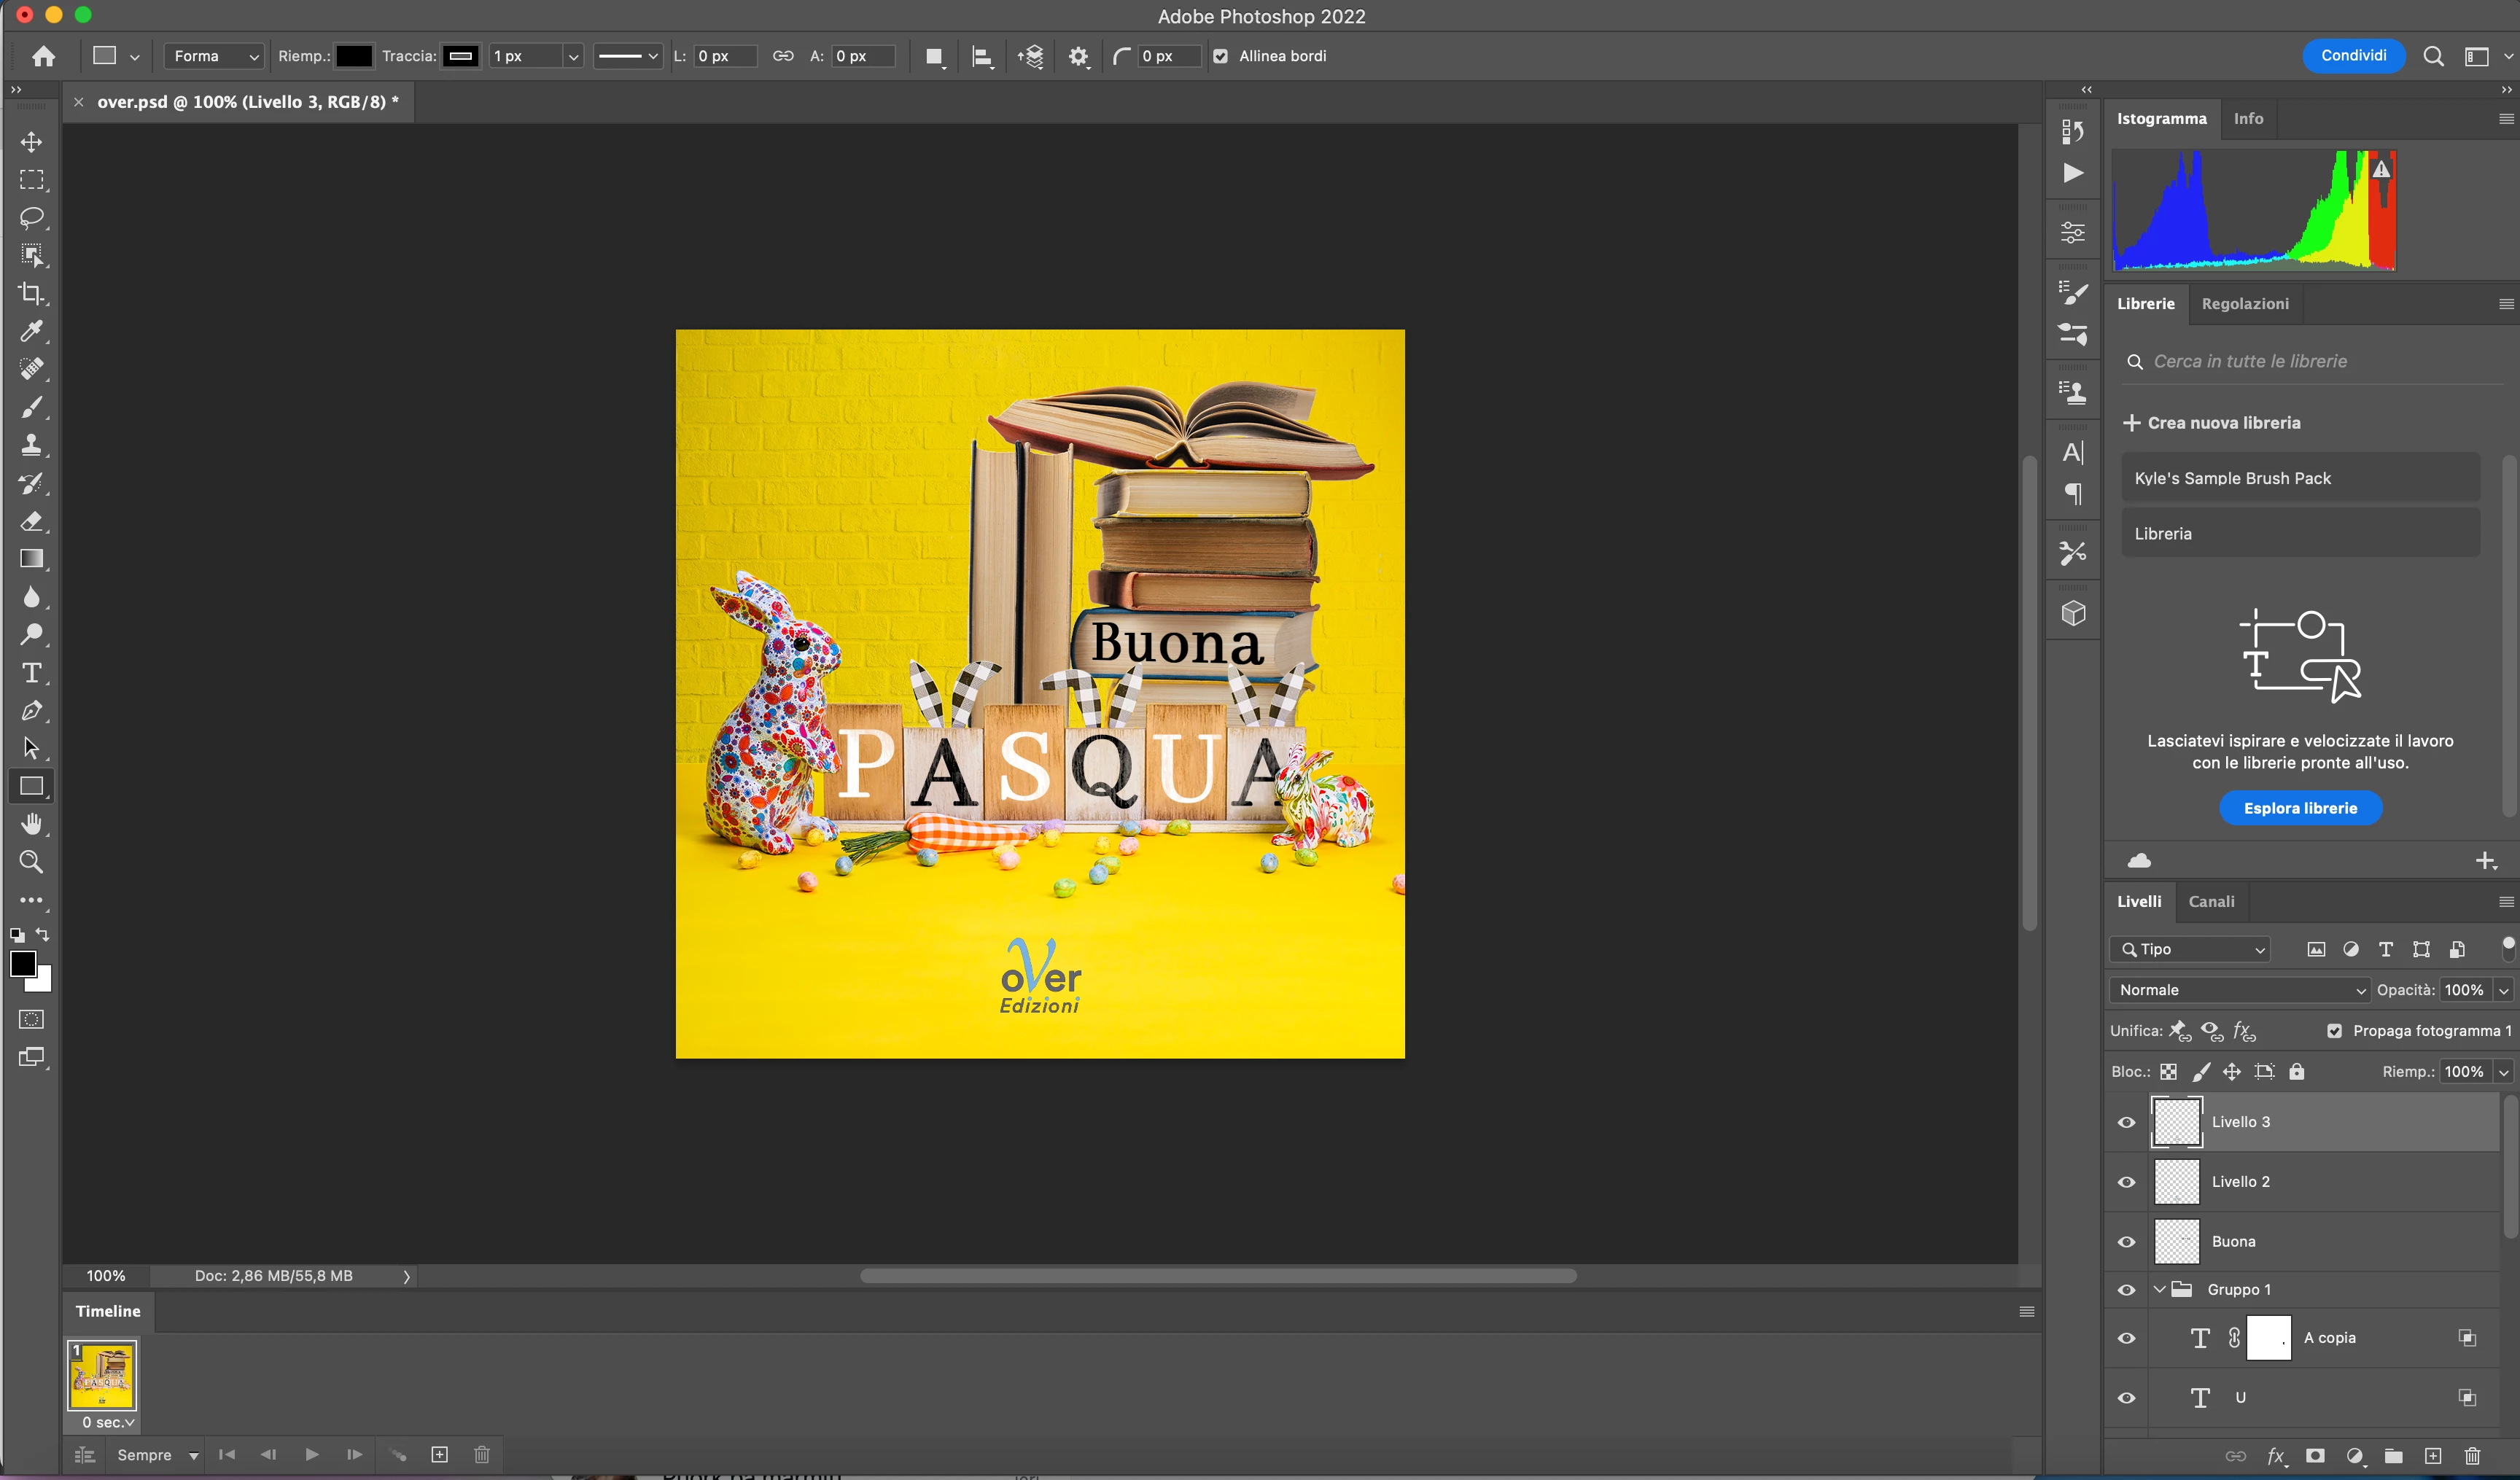Select the Hand tool
The image size is (2520, 1480).
point(32,824)
